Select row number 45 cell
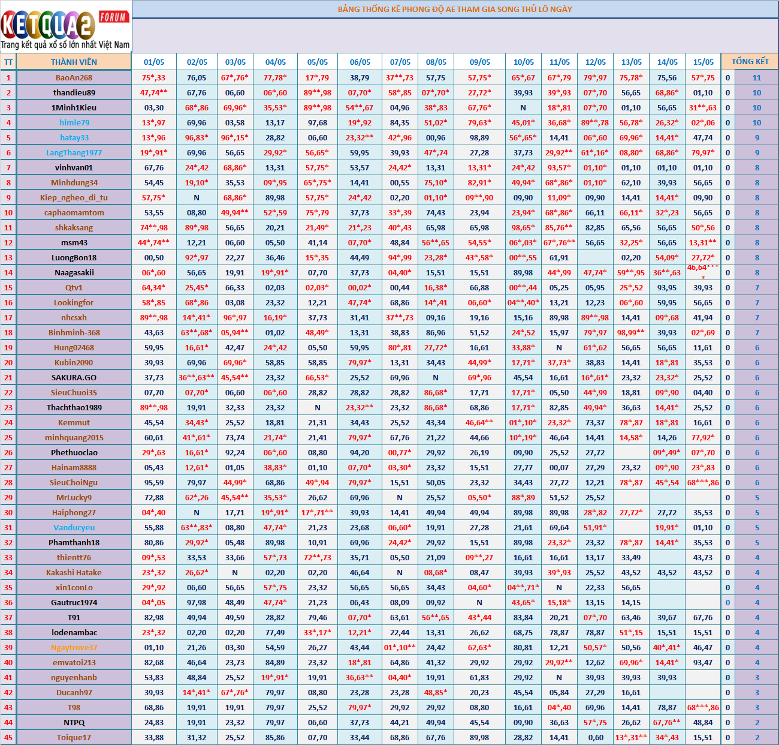The height and width of the screenshot is (745, 779). 8,737
